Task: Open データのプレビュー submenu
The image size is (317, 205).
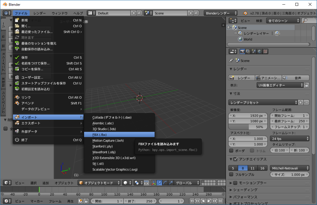Action: [48, 109]
